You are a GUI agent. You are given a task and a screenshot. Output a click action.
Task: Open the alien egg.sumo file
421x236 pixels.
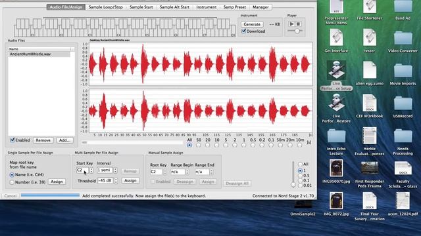(370, 73)
